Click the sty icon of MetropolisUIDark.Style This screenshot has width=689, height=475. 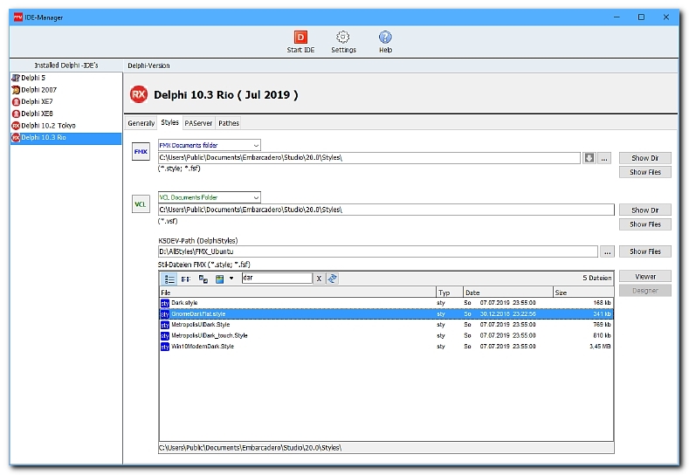point(165,325)
